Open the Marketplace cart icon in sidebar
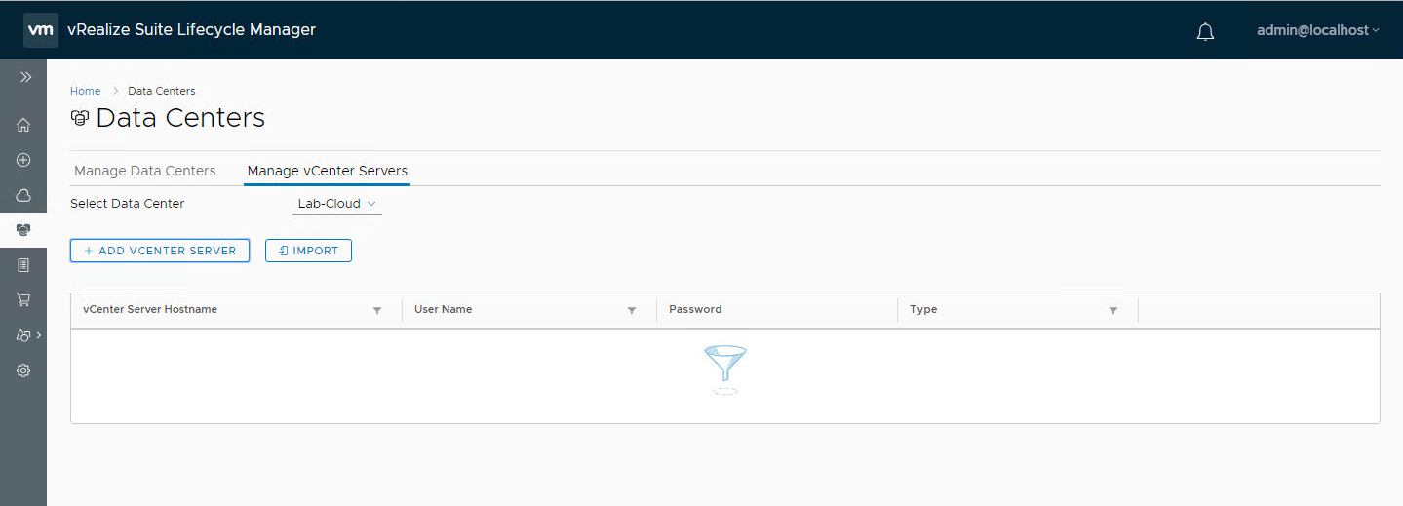Screen dimensions: 1403x506 [23, 300]
